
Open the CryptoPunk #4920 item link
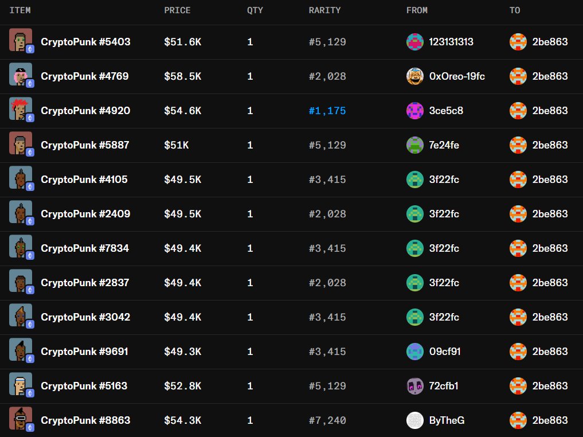[x=85, y=111]
